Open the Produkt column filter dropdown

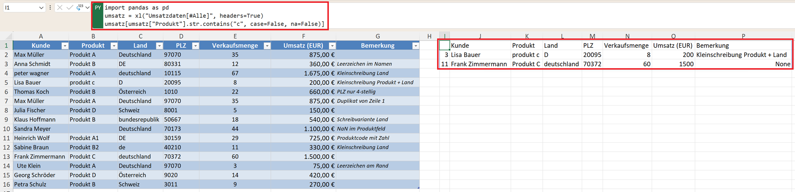(x=114, y=46)
